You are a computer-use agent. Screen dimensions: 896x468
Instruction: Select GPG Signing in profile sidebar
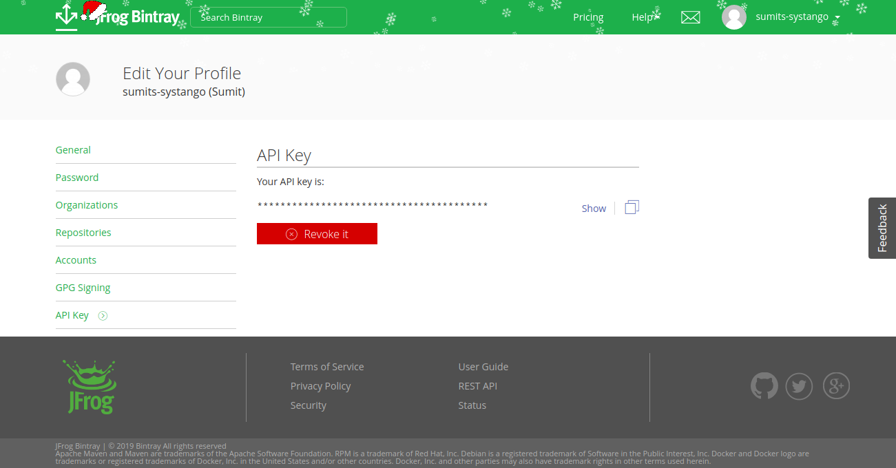tap(83, 288)
